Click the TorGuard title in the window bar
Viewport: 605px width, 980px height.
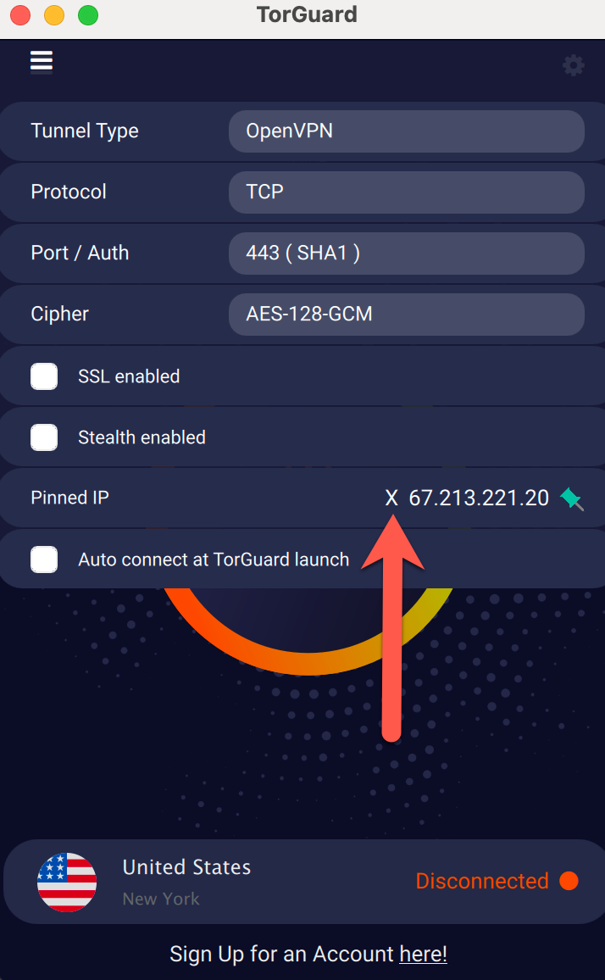[307, 14]
